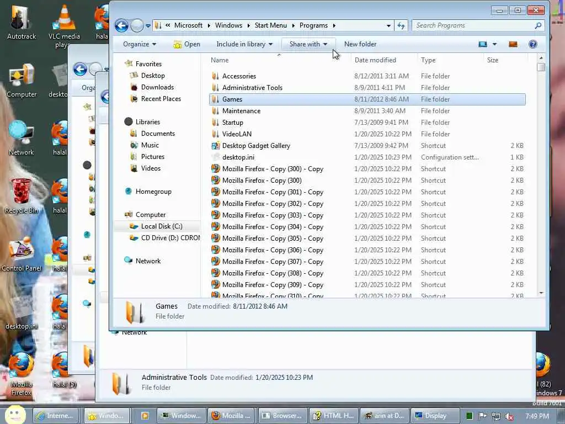Select the VideoLAN folder
The height and width of the screenshot is (424, 565).
tap(237, 134)
